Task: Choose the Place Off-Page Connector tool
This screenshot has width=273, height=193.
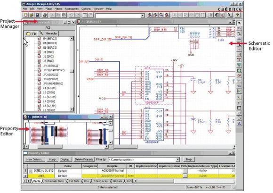Action: 239,86
